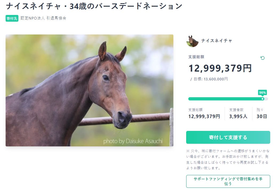Screen dimensions: 275x191
Task: Click the white dot on the progress bar
Action: tap(263, 99)
